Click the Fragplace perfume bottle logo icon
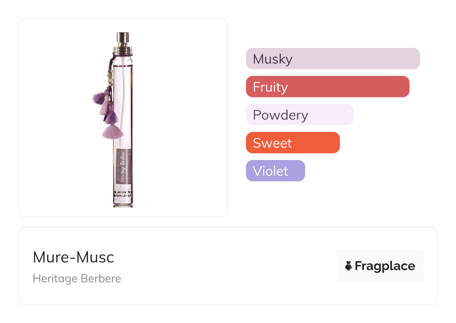The width and height of the screenshot is (456, 323). tap(349, 266)
